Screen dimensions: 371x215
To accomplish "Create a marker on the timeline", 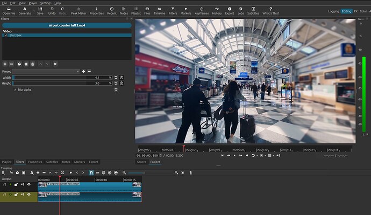I will (x=70, y=173).
